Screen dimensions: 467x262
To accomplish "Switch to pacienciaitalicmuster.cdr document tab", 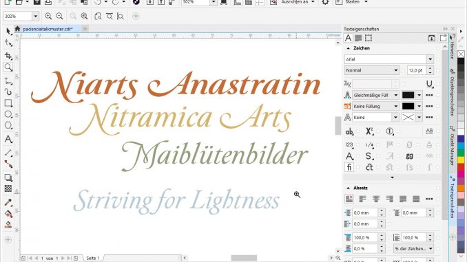I will point(48,29).
